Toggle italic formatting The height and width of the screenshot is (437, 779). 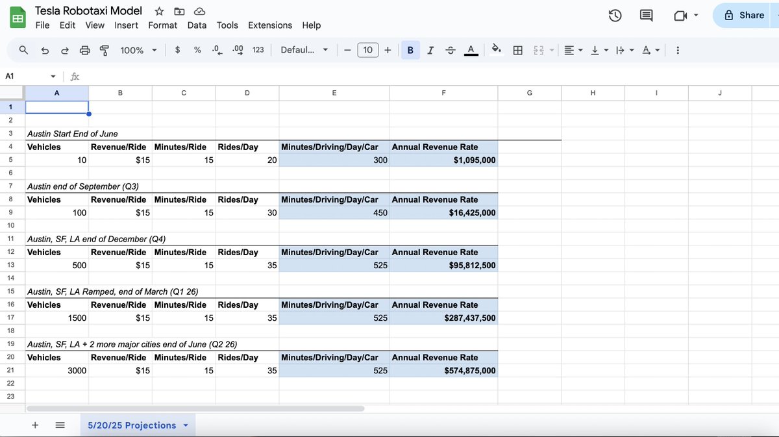(x=430, y=50)
